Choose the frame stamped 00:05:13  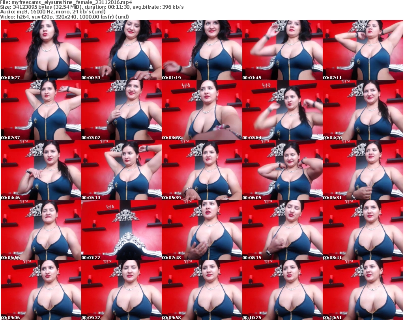[x=122, y=170]
